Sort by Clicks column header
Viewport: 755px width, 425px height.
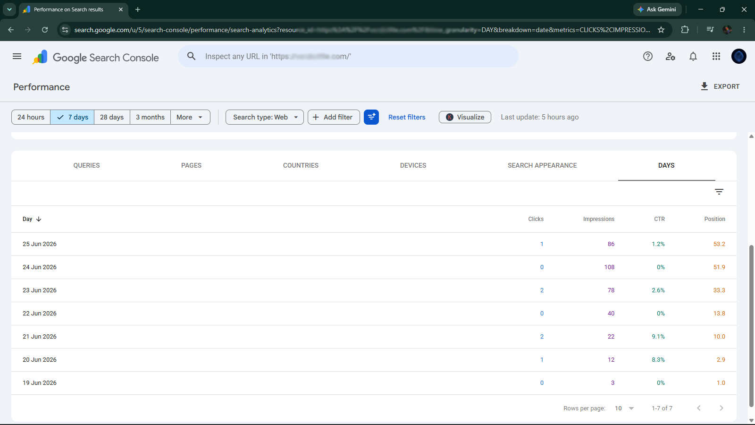coord(536,219)
